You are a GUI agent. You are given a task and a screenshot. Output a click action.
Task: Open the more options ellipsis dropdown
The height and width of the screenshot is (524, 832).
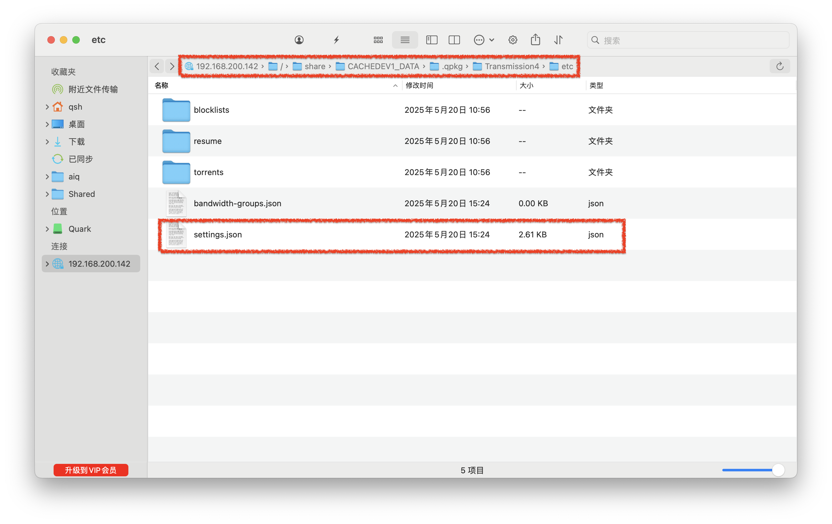[483, 40]
